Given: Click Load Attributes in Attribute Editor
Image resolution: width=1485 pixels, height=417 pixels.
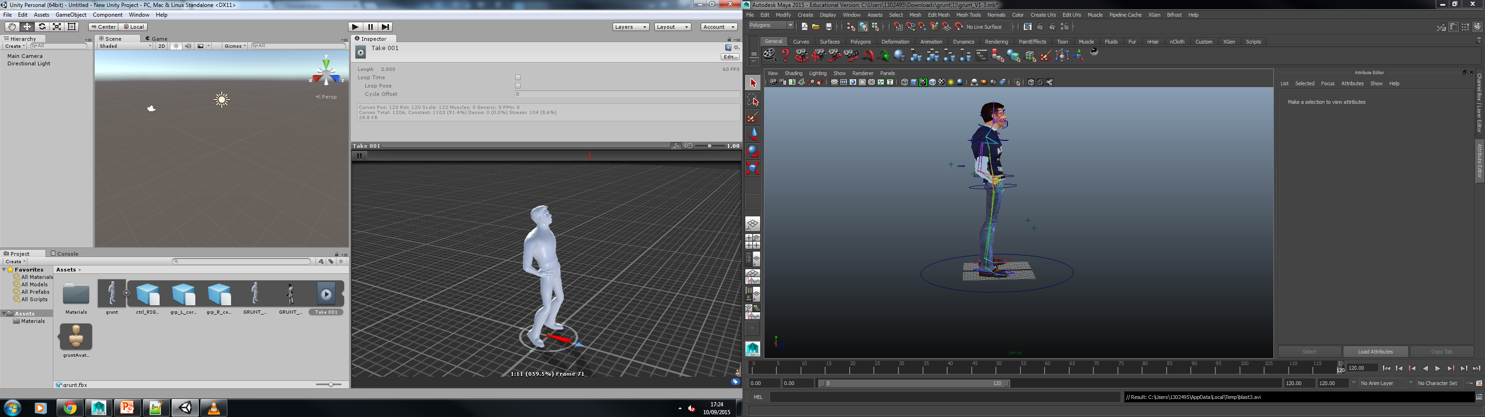Looking at the screenshot, I should click(1375, 352).
